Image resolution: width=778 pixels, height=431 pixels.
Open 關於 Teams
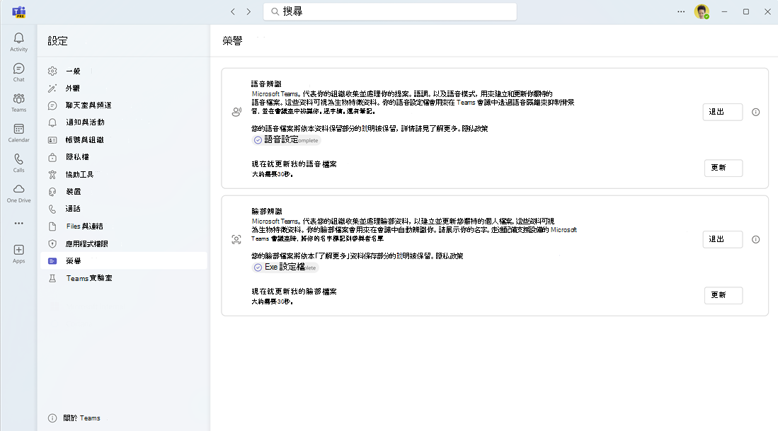[x=74, y=418]
